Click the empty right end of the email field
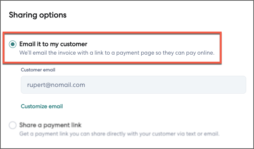 click(x=223, y=85)
